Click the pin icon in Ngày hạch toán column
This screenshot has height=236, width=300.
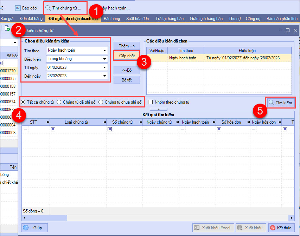pyautogui.click(x=212, y=122)
